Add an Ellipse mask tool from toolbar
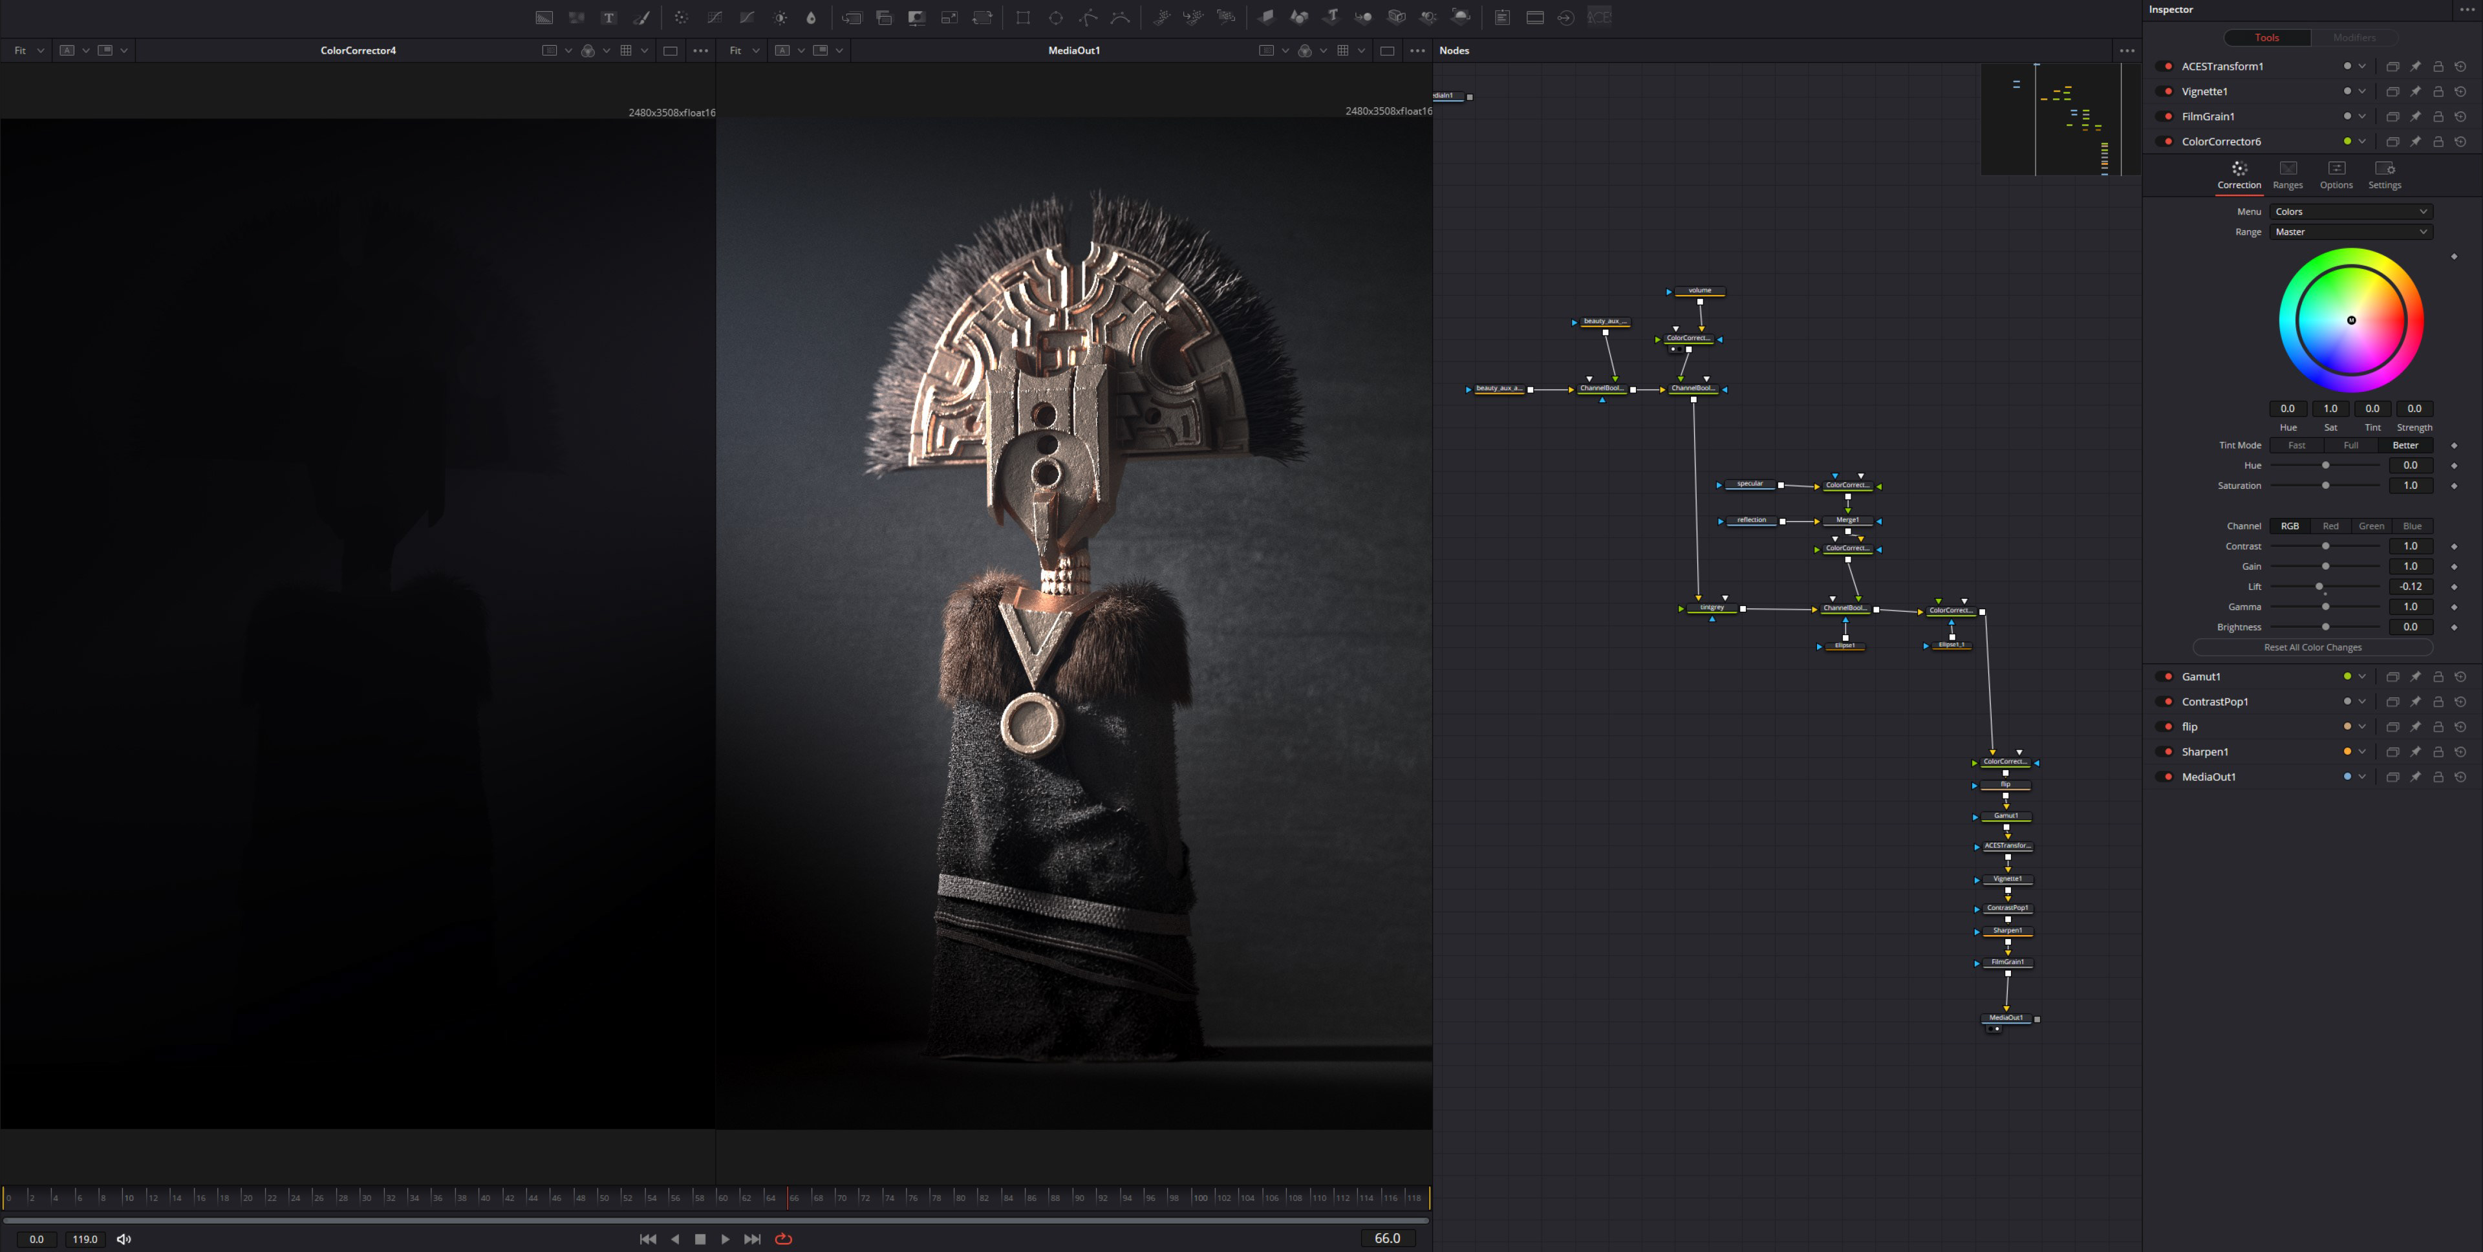The width and height of the screenshot is (2483, 1252). point(1055,17)
